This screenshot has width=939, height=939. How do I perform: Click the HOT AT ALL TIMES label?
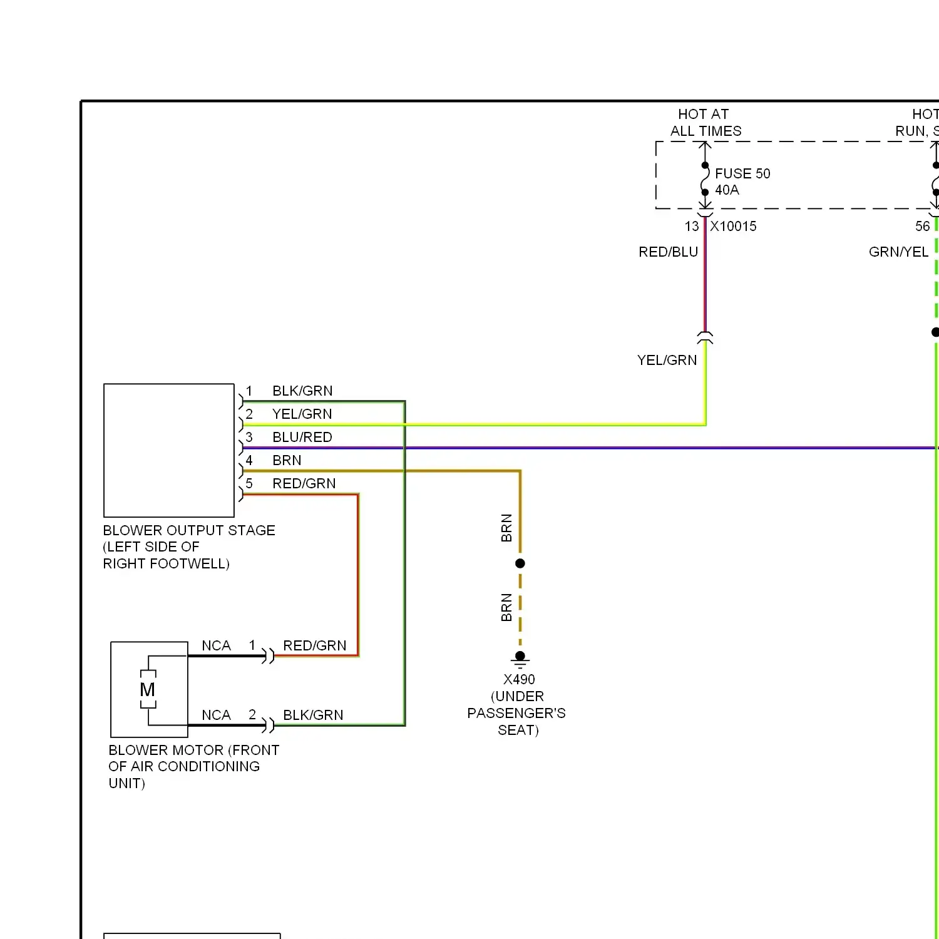706,123
